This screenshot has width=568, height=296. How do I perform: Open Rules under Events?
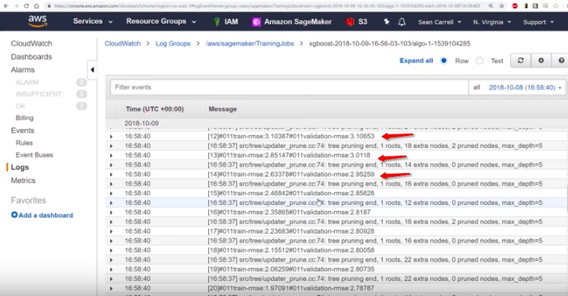(24, 143)
